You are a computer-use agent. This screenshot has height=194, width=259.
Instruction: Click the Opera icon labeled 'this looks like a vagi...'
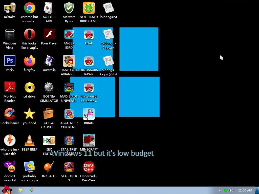click(x=29, y=34)
